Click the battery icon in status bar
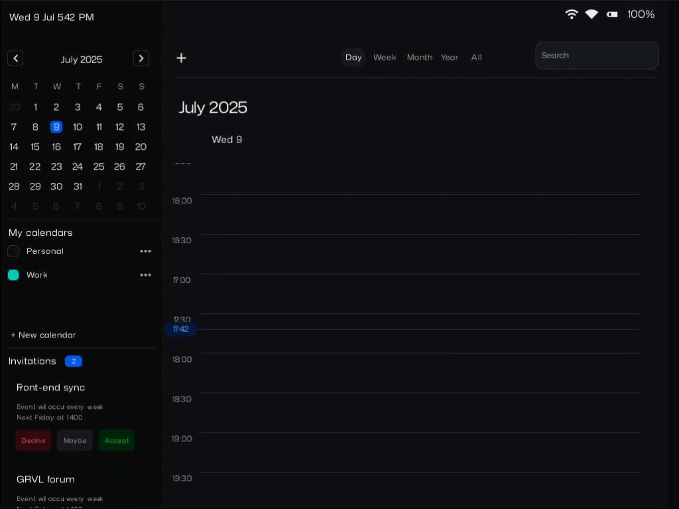 (612, 14)
